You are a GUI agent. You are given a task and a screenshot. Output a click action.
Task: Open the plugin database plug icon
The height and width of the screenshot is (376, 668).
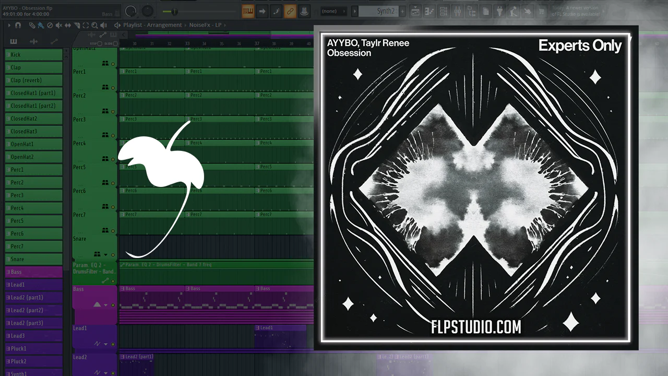(x=499, y=11)
